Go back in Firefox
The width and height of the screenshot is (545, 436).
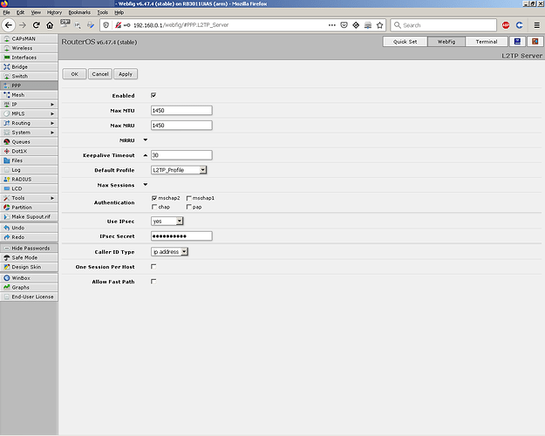[x=9, y=25]
